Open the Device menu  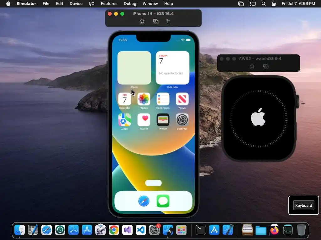point(76,4)
